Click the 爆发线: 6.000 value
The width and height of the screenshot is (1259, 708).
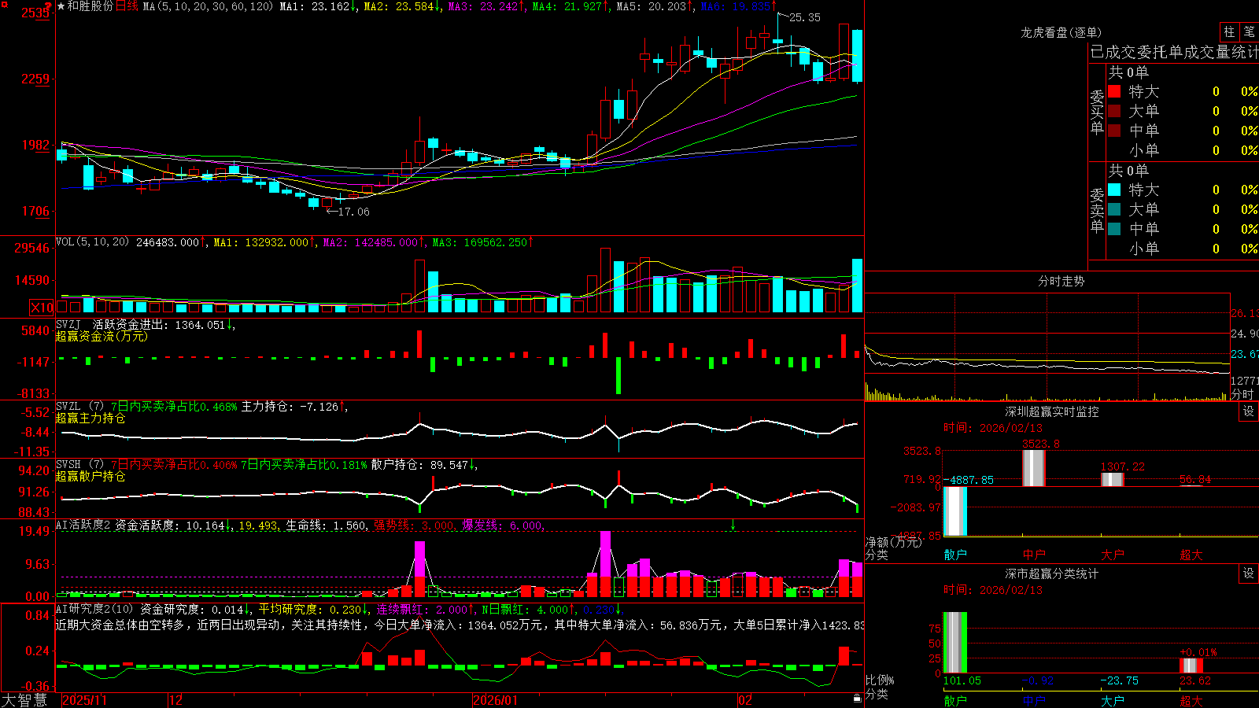502,525
